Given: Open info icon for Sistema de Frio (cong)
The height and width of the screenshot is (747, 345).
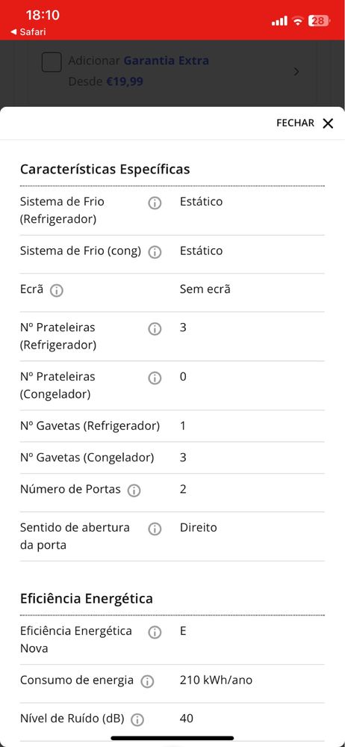Looking at the screenshot, I should point(154,253).
